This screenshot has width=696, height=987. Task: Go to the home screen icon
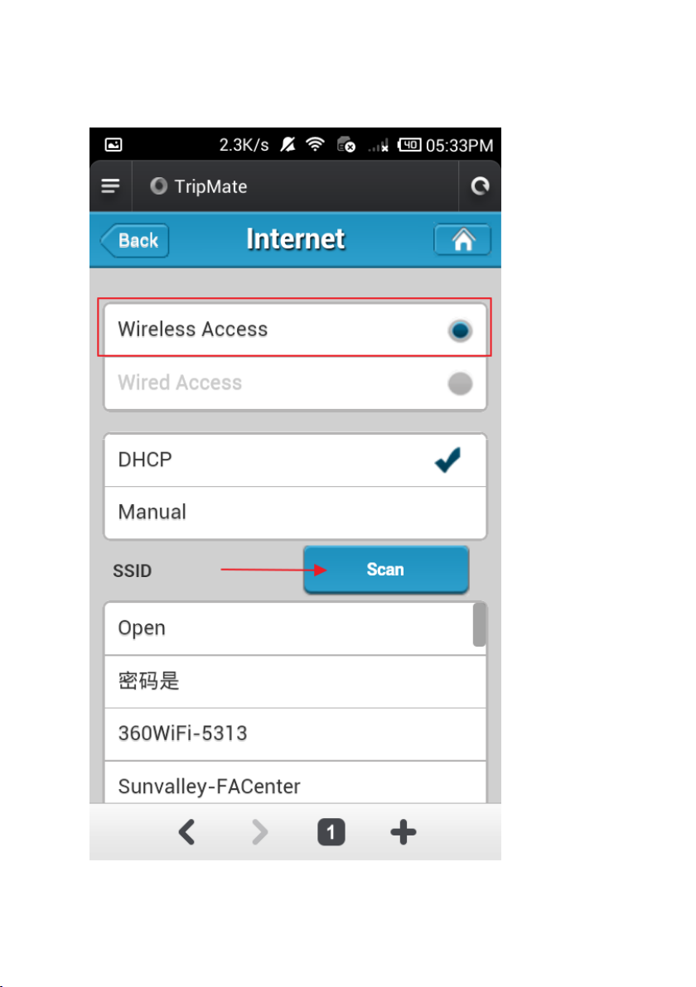click(x=462, y=240)
